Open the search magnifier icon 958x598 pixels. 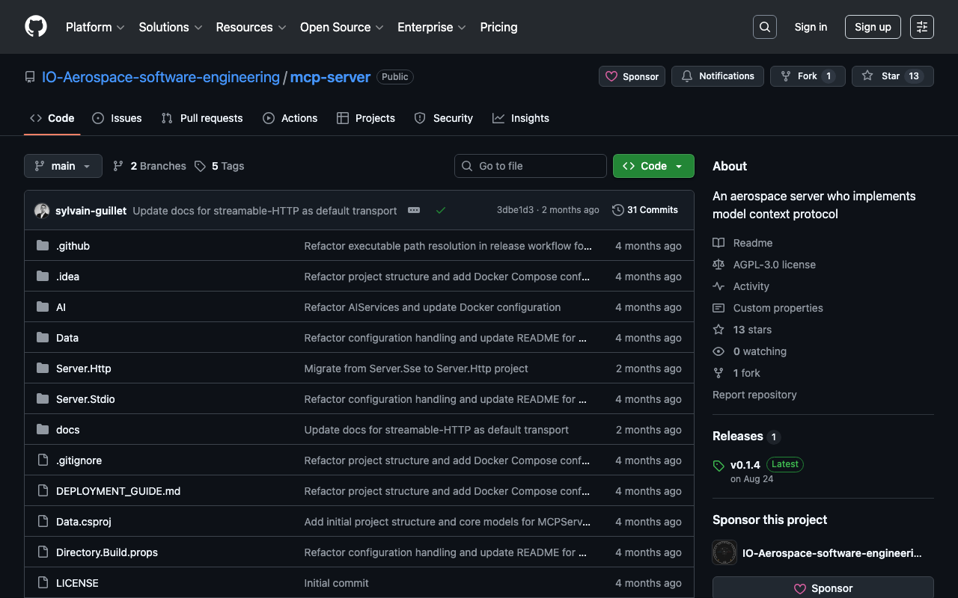point(764,27)
